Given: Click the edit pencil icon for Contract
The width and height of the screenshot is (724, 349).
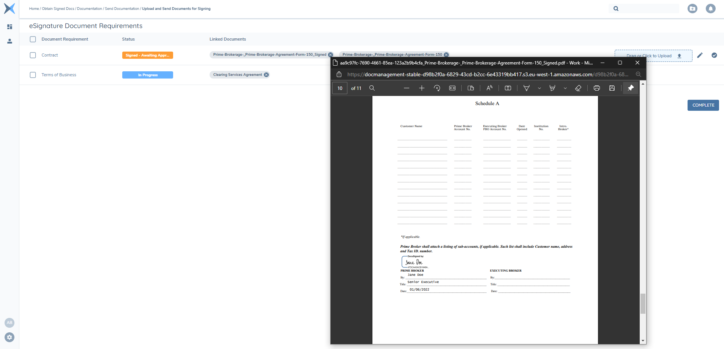Looking at the screenshot, I should [x=700, y=55].
